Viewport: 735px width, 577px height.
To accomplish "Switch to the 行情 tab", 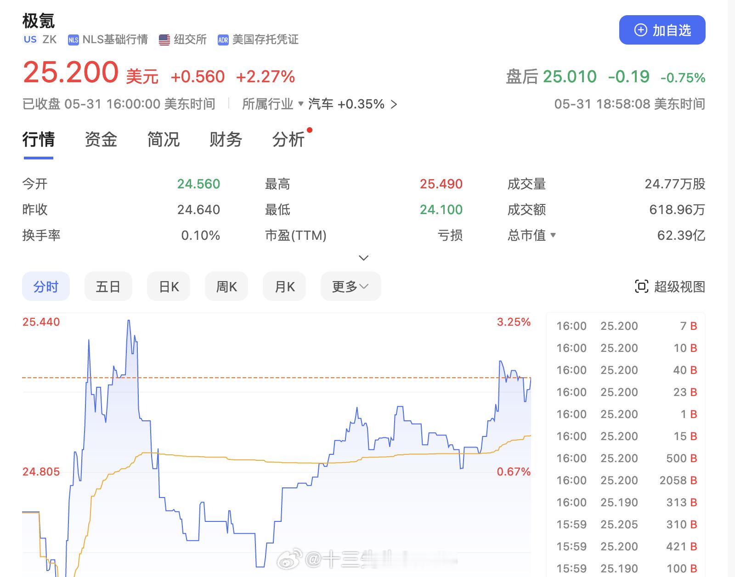I will pos(39,140).
